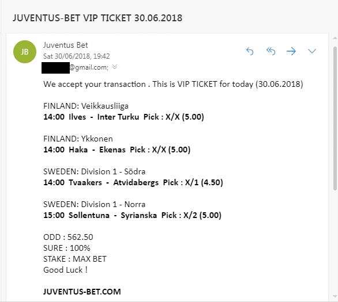Open the Juventus Bet sender name
Viewport: 338px width, 302px height.
(x=66, y=45)
